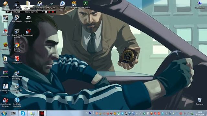This screenshot has height=116, width=207.
Task: Open the folder icon beside Open Broadcaster
Action: (x=28, y=5)
